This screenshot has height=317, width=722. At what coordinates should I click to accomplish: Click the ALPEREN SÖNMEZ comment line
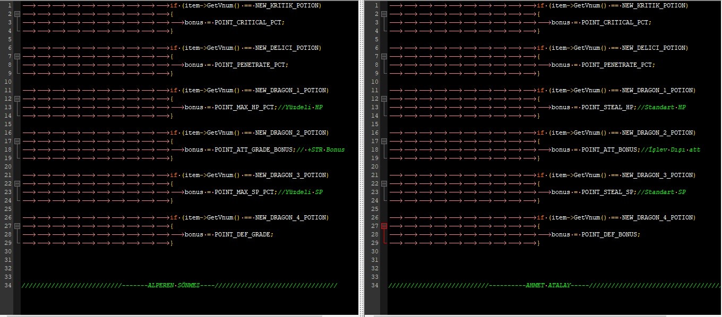(x=179, y=285)
